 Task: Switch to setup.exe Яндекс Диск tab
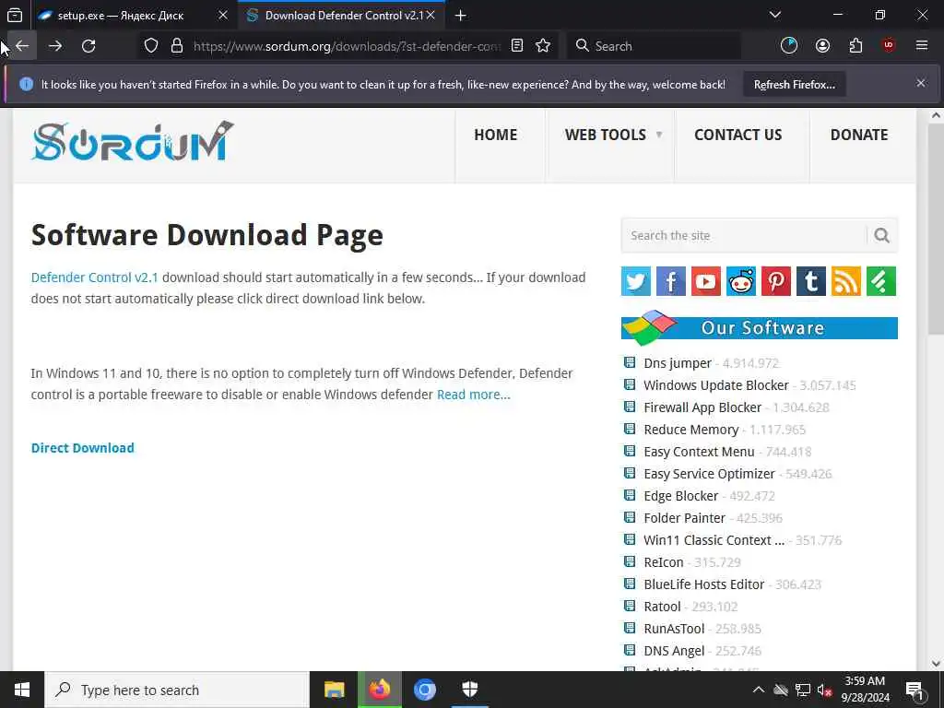click(121, 16)
